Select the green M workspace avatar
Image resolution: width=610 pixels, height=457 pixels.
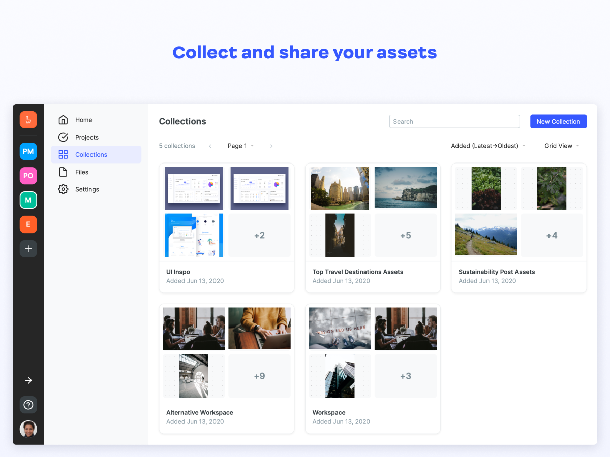point(28,200)
